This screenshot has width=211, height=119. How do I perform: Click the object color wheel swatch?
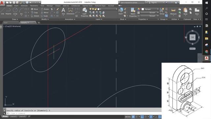point(138,9)
